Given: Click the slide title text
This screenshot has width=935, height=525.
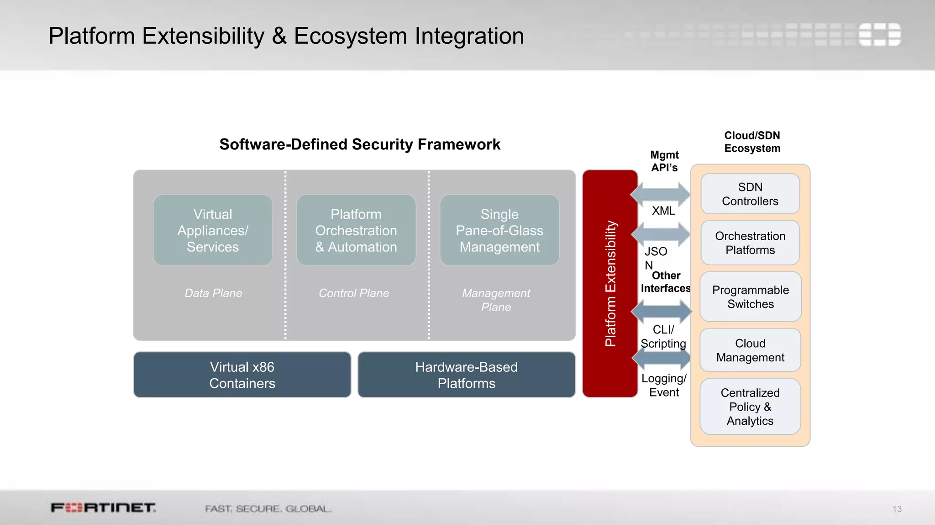Looking at the screenshot, I should tap(286, 36).
